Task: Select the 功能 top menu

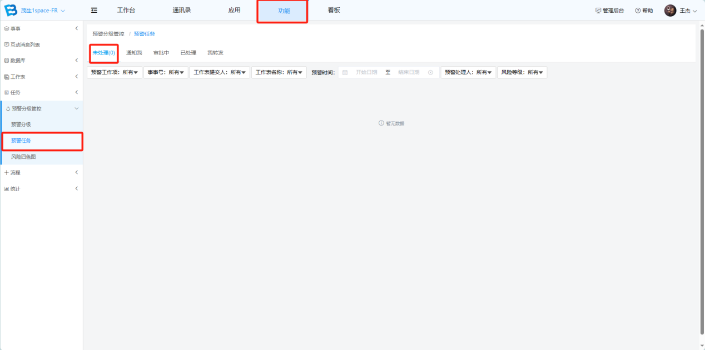Action: [284, 11]
